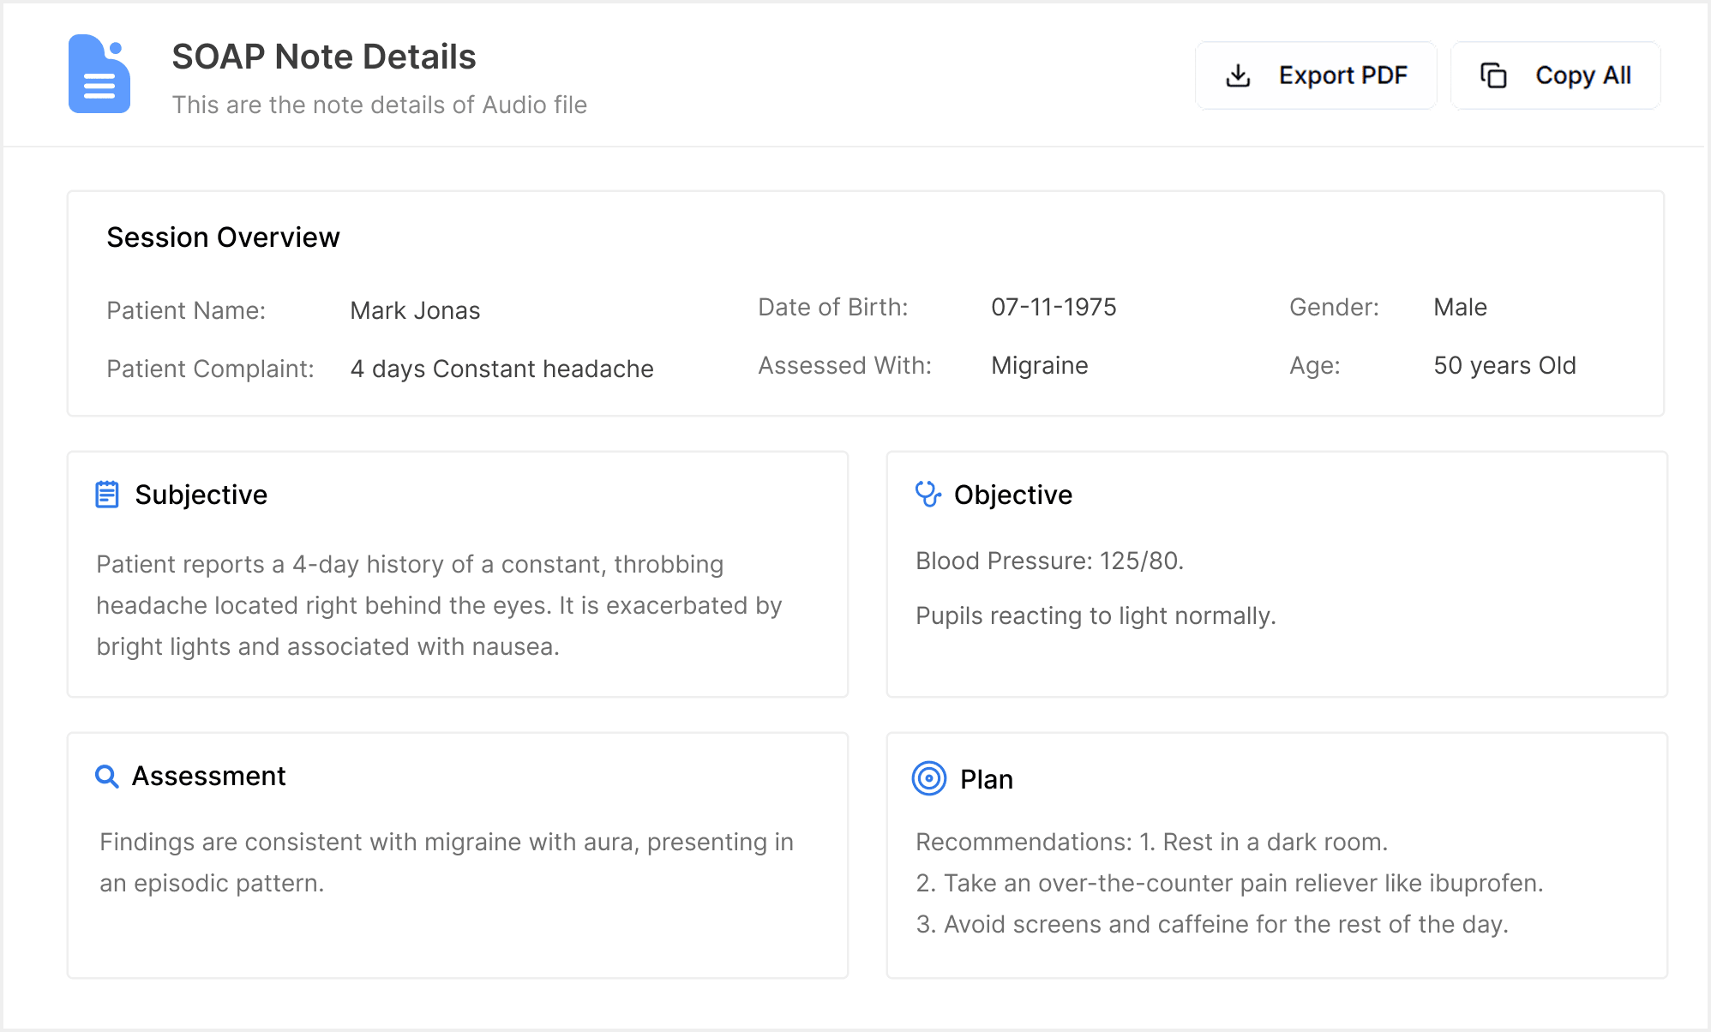Select the patient name Mark Jonas

point(415,310)
